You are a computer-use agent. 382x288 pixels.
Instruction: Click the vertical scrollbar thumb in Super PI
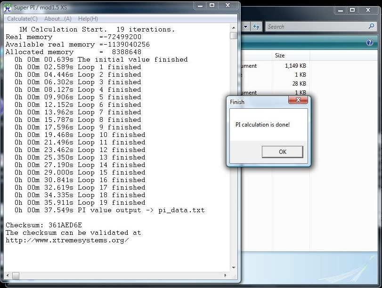coord(234,36)
